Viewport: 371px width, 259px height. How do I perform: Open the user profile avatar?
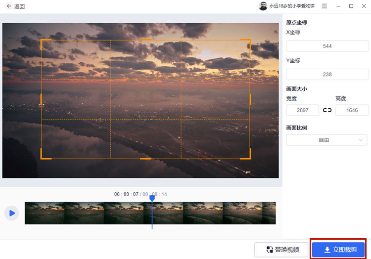pyautogui.click(x=263, y=6)
